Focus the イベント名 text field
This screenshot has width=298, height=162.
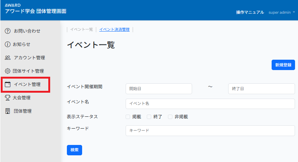(210, 104)
